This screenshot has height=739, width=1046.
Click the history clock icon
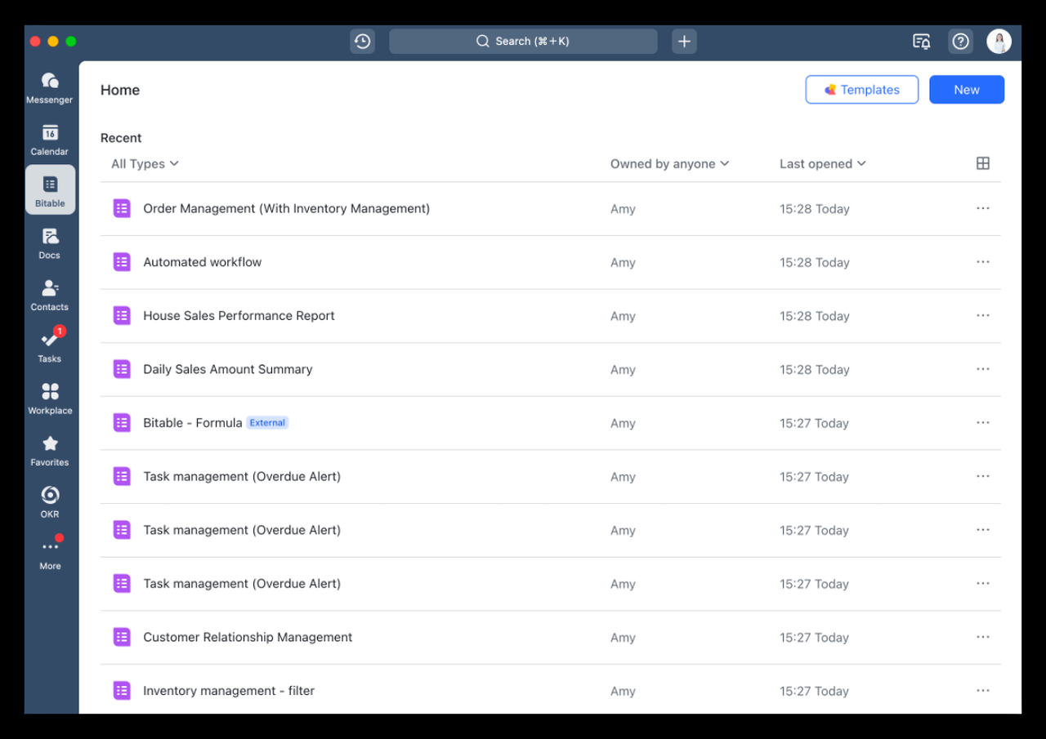click(x=362, y=42)
